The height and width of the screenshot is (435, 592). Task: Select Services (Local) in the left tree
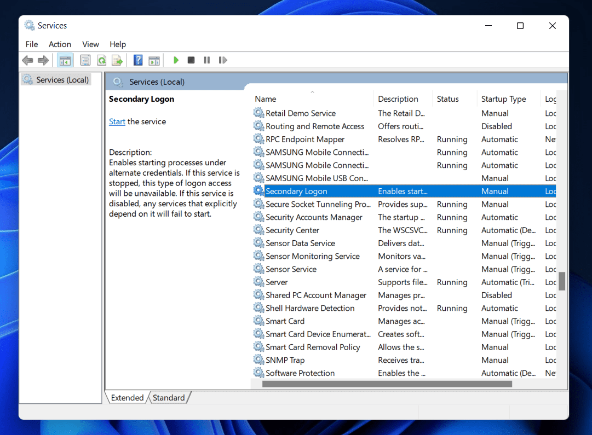(x=62, y=80)
